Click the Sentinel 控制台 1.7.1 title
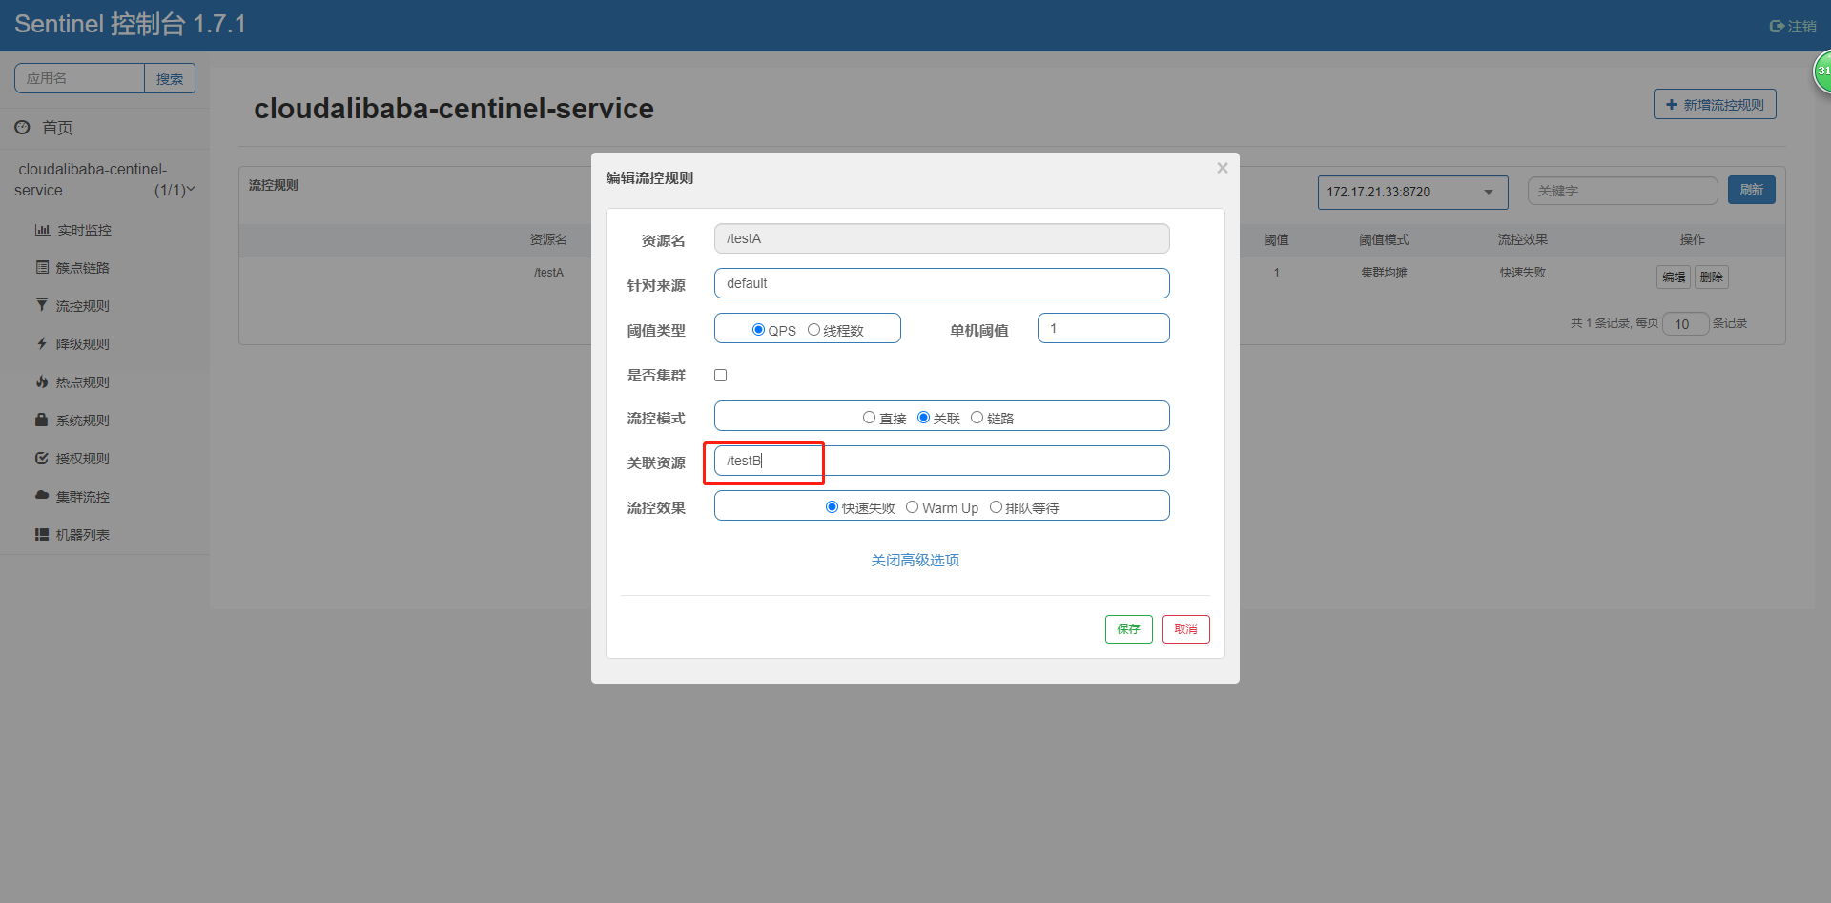Image resolution: width=1831 pixels, height=903 pixels. click(131, 24)
